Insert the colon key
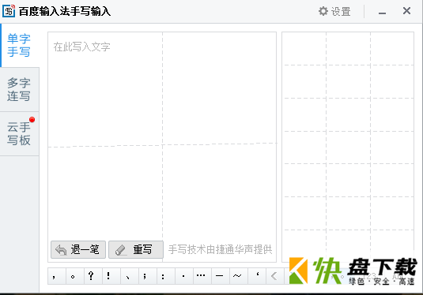Image resolution: width=423 pixels, height=295 pixels. click(x=166, y=276)
